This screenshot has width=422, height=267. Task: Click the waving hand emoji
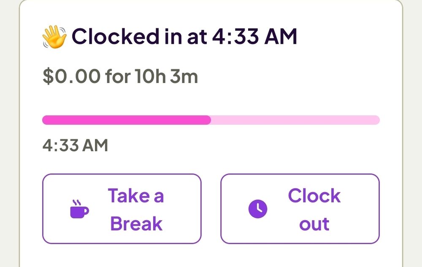pos(54,37)
